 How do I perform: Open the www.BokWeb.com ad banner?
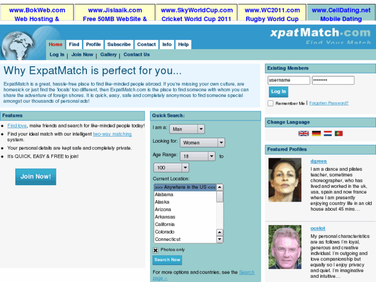pyautogui.click(x=37, y=12)
